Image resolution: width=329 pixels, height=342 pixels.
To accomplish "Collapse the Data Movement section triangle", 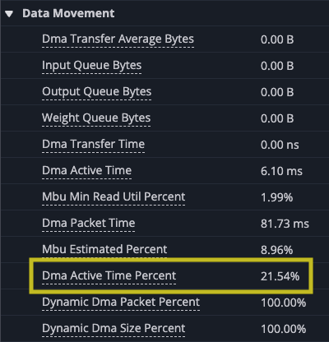I will click(9, 14).
